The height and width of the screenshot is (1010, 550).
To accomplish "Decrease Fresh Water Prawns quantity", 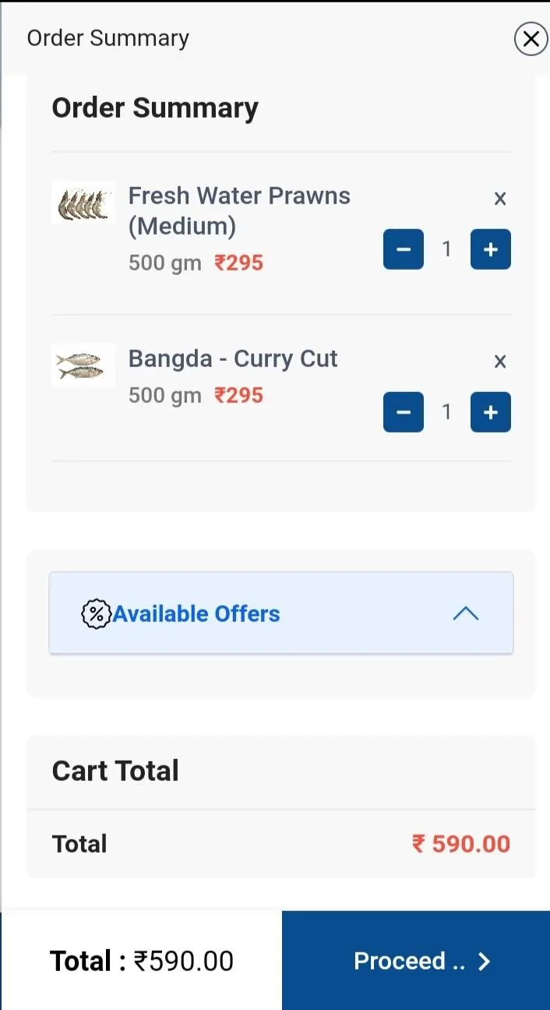I will (x=404, y=249).
